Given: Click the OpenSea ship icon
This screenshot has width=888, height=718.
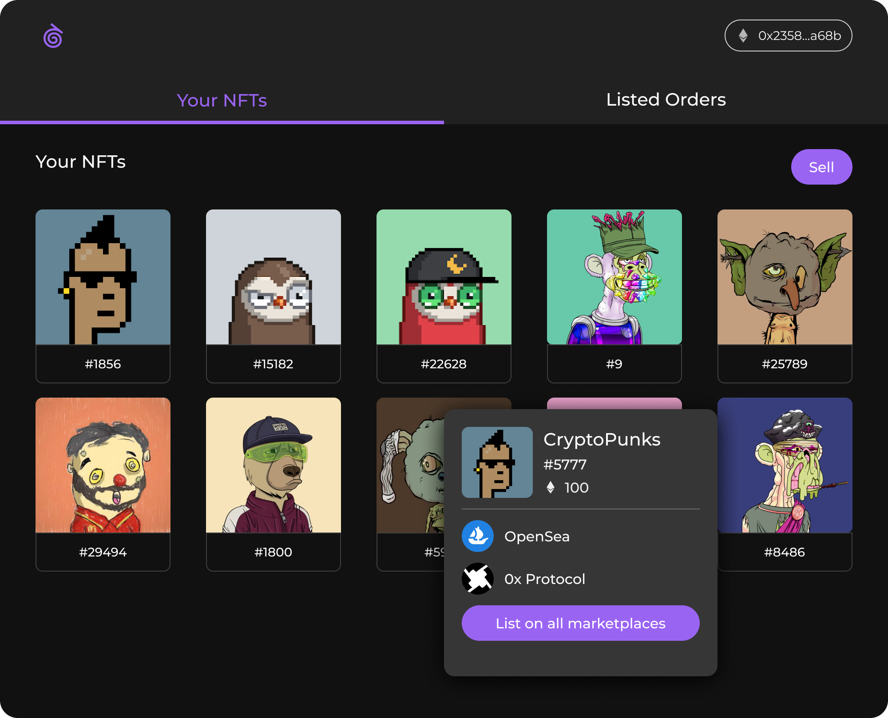Looking at the screenshot, I should click(x=478, y=536).
